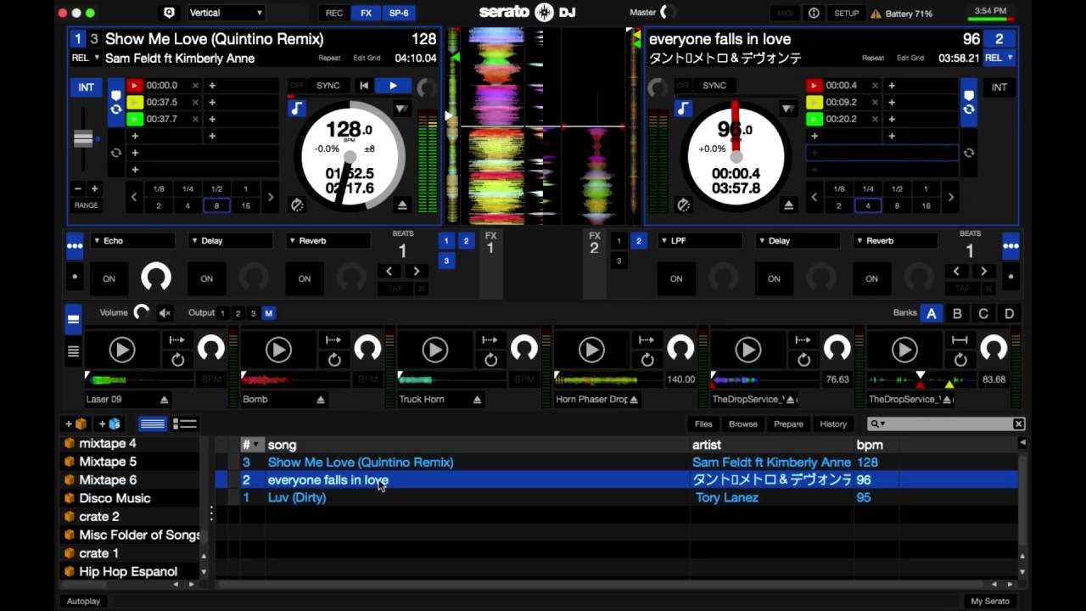This screenshot has width=1086, height=611.
Task: Toggle INT mode on right deck
Action: [999, 87]
